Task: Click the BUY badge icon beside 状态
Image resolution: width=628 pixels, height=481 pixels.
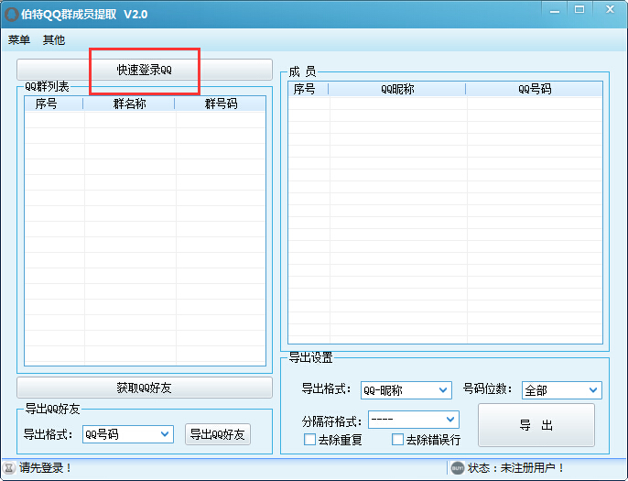Action: tap(458, 468)
